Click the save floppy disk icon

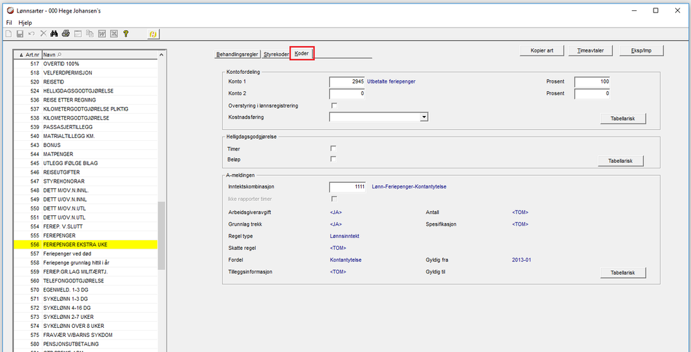coord(20,33)
